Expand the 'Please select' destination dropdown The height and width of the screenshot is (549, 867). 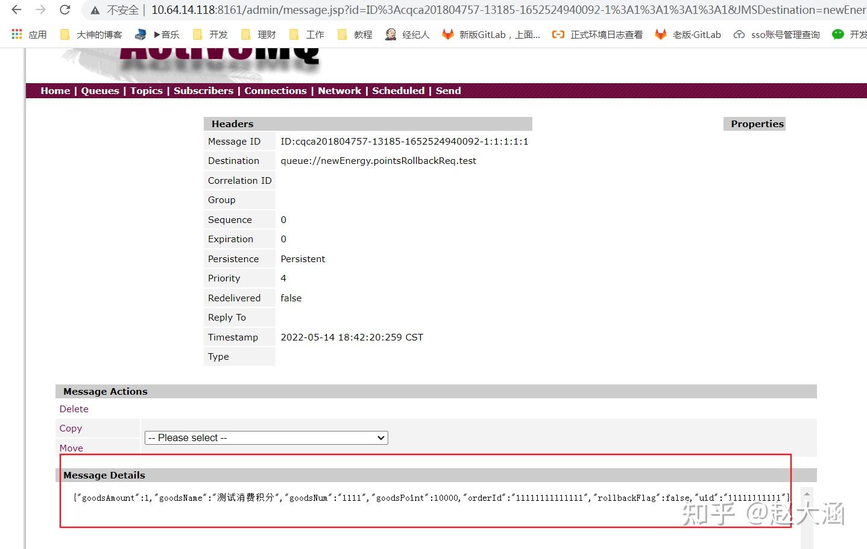266,438
